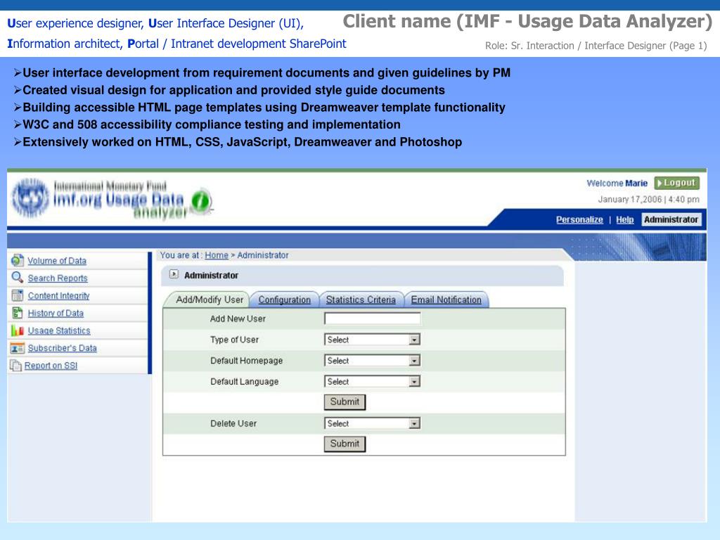Submit the new user form
Viewport: 720px width, 540px height.
[x=345, y=401]
